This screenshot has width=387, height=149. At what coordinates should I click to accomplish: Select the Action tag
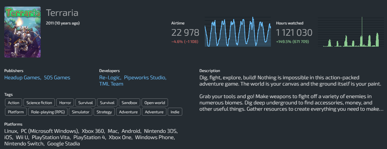(x=14, y=103)
